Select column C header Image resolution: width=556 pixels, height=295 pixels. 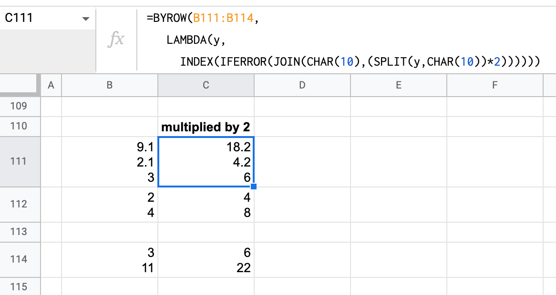[x=206, y=85]
